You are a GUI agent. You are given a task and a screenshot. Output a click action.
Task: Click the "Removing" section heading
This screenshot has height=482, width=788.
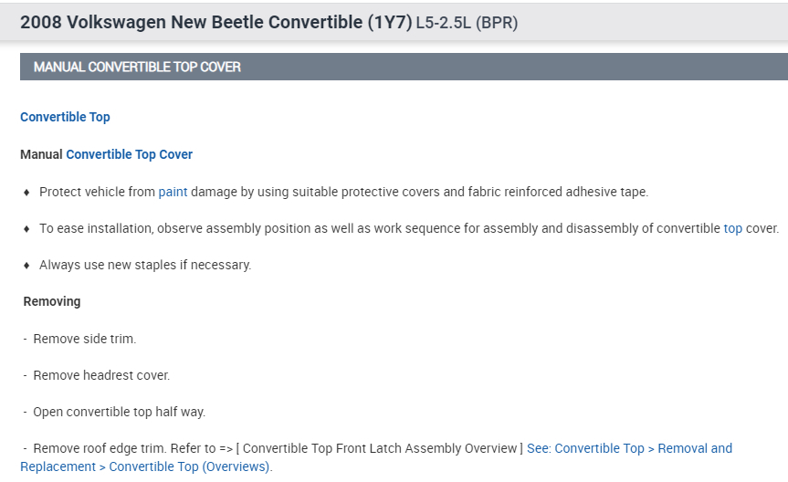pyautogui.click(x=52, y=301)
